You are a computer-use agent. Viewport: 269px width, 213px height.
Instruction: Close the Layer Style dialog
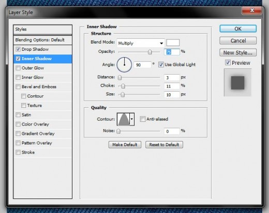[x=252, y=10]
